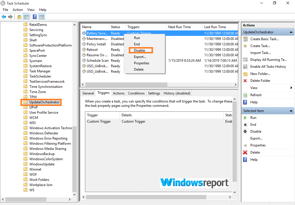Click the tree pane scroll up arrow

tap(75, 25)
